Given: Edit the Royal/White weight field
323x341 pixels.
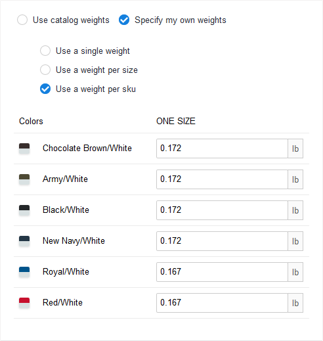Looking at the screenshot, I should pyautogui.click(x=222, y=272).
